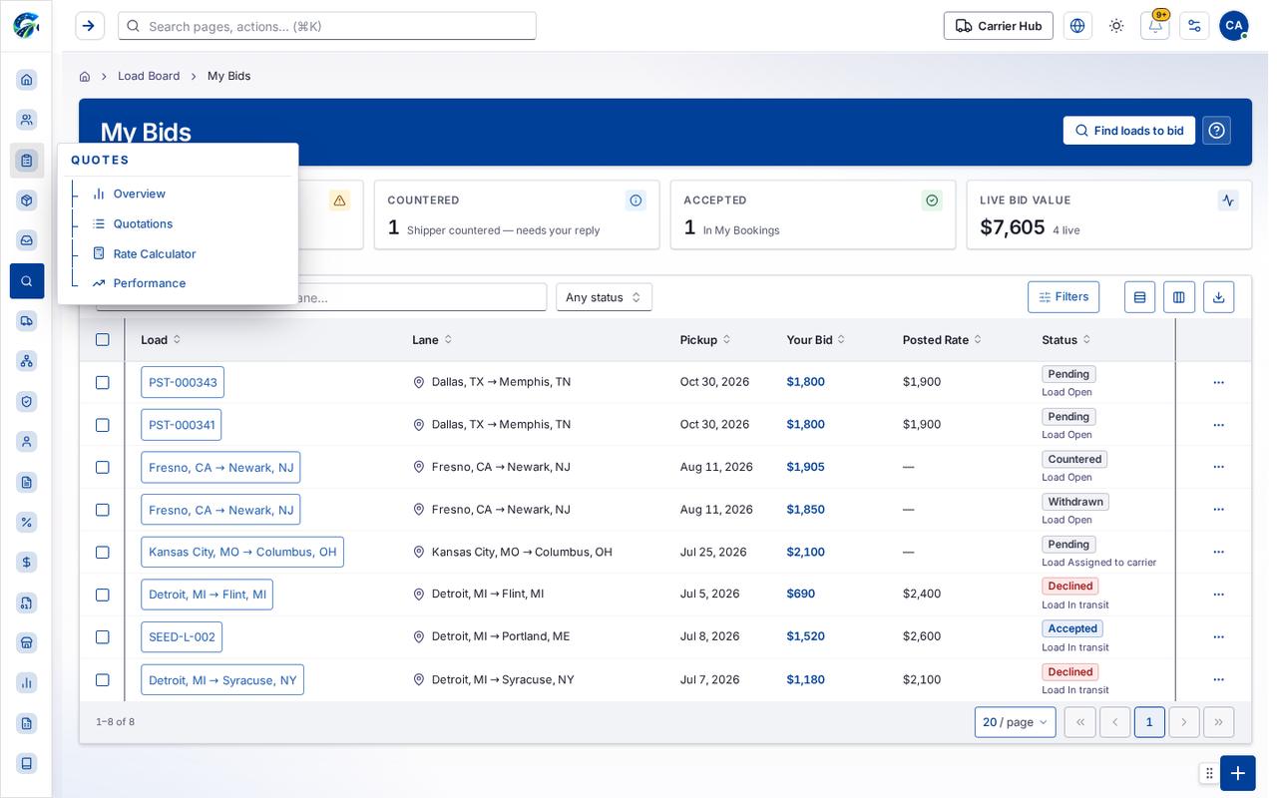Open Quotations in the Quotes menu
Image resolution: width=1277 pixels, height=798 pixels.
(x=143, y=223)
